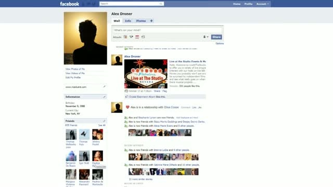Show more similar stories link

140,179
